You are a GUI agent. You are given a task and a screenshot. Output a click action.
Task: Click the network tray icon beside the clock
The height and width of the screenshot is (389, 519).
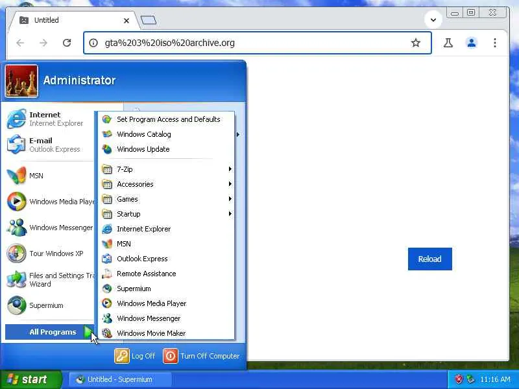pos(470,379)
